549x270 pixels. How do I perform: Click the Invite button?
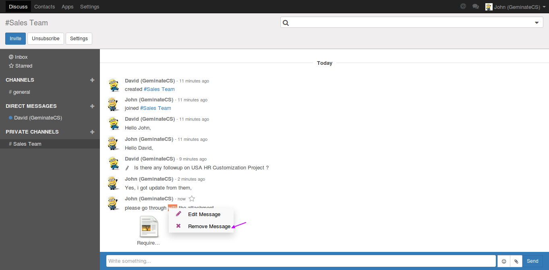(15, 39)
